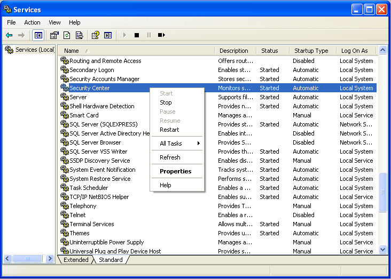Switch to the Extended tab
Viewport: 391px width, 279px height.
click(76, 260)
